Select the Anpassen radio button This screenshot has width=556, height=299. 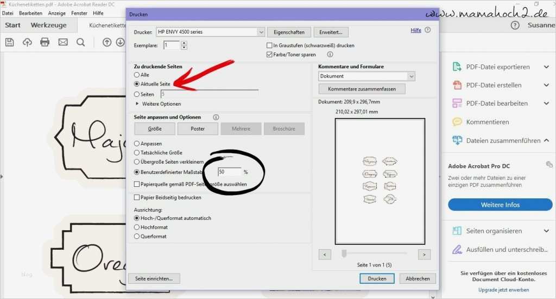(136, 144)
